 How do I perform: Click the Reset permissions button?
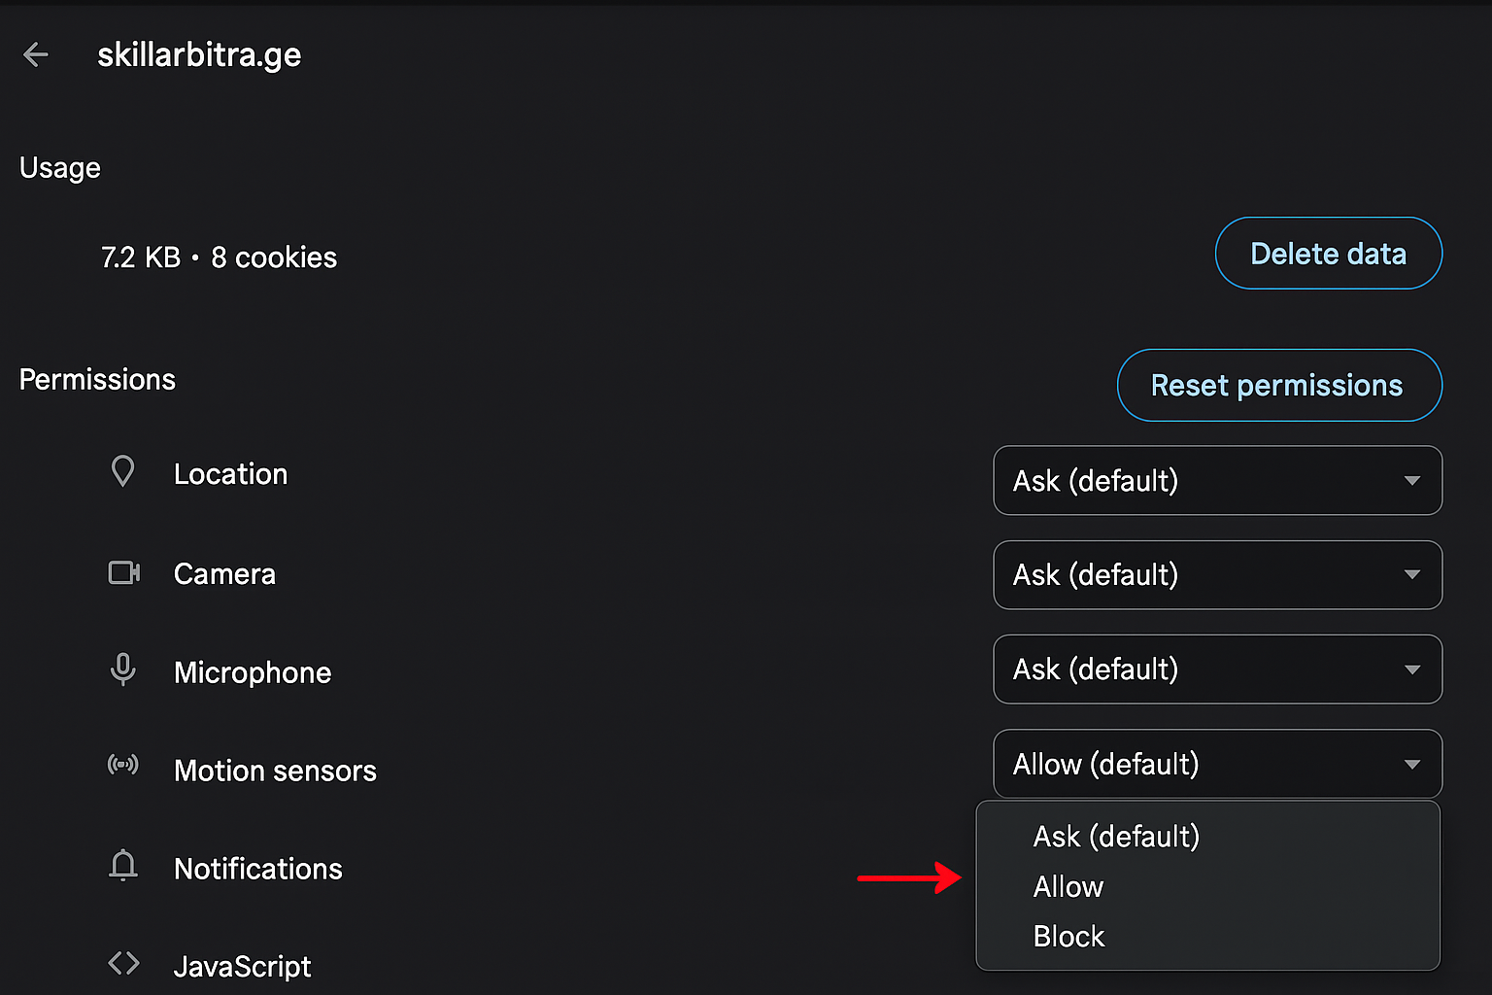1279,385
